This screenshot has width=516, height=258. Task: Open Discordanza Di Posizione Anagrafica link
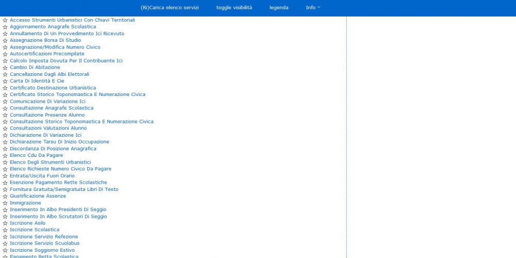pyautogui.click(x=53, y=149)
